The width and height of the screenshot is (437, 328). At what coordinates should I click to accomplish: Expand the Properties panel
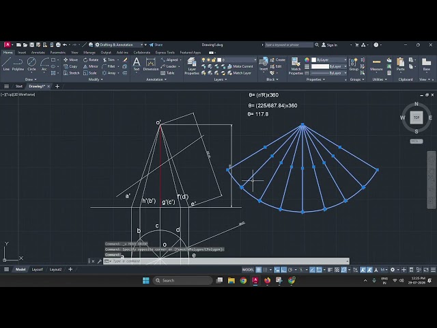click(x=315, y=79)
